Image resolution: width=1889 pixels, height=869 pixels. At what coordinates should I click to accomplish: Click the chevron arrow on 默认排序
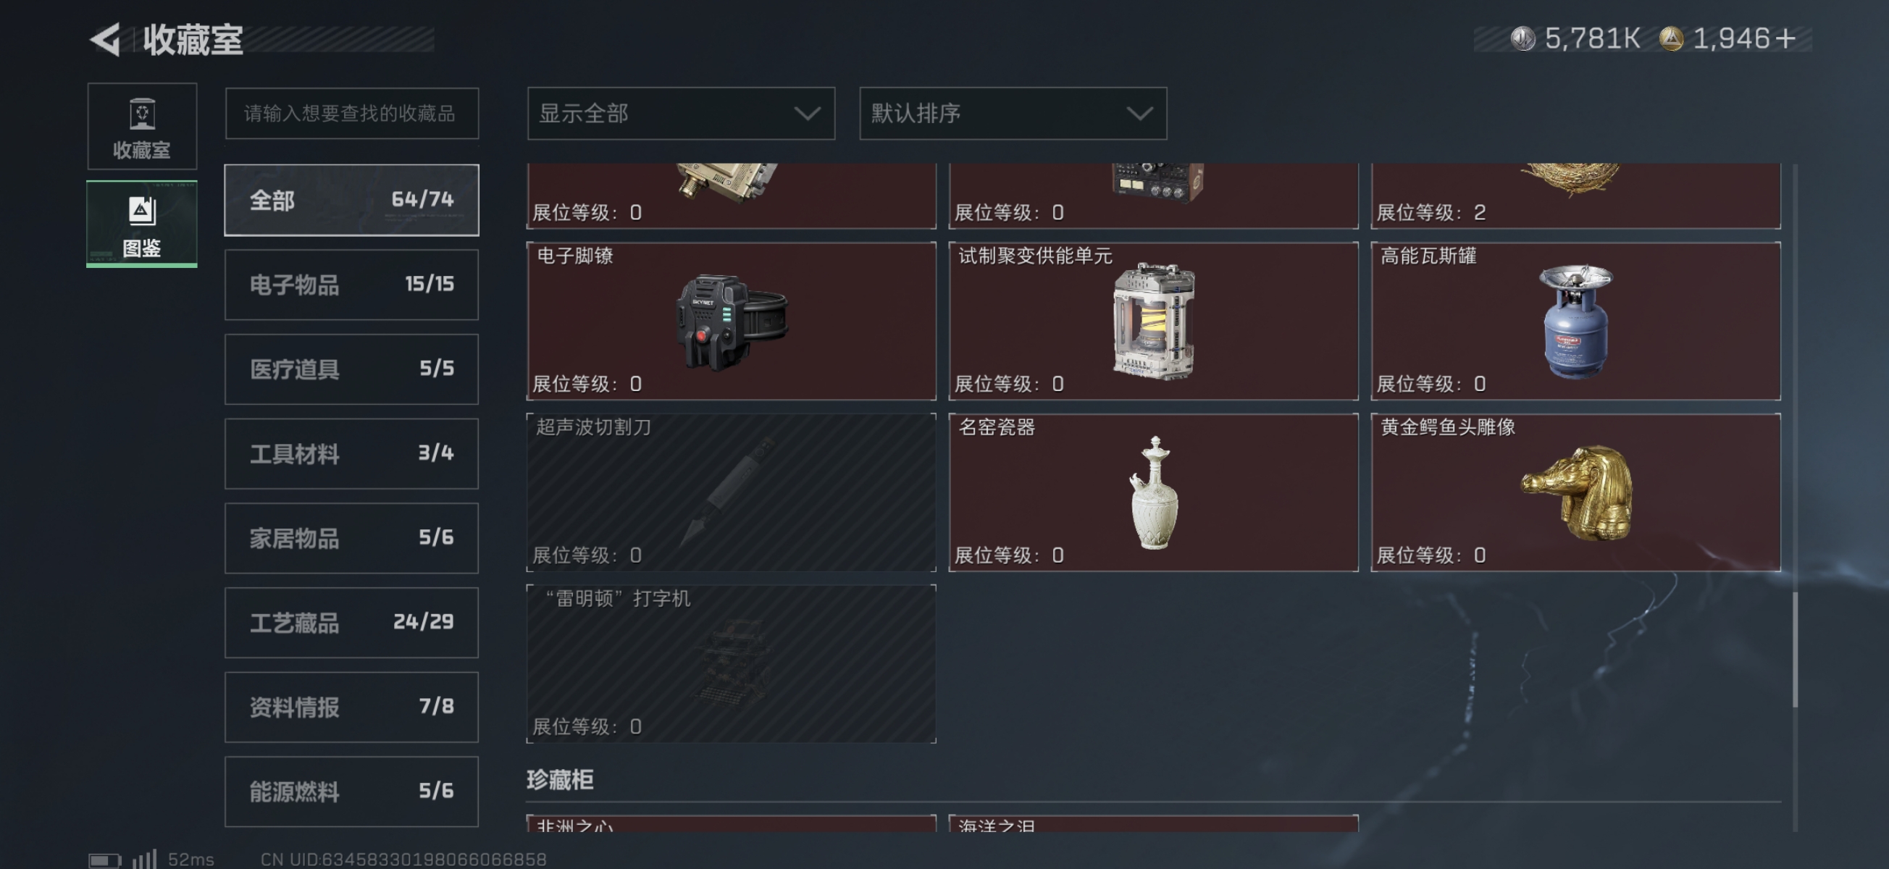pyautogui.click(x=1139, y=114)
